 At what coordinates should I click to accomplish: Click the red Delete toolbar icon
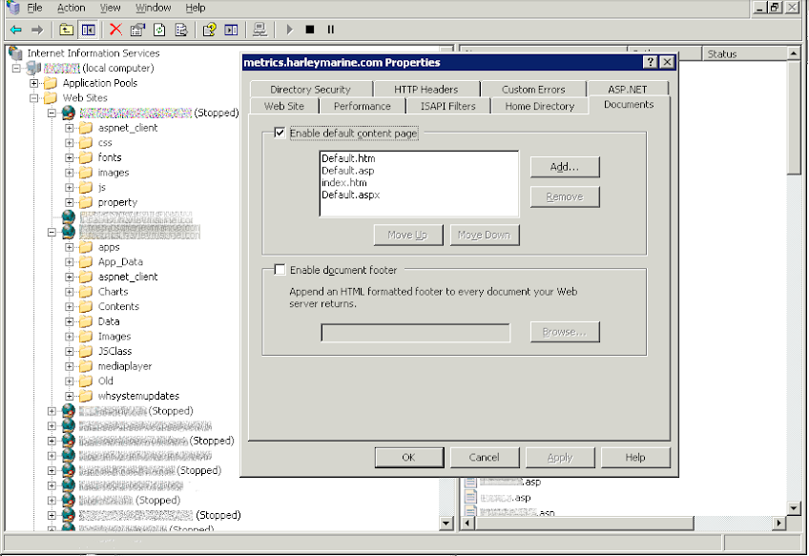(115, 30)
